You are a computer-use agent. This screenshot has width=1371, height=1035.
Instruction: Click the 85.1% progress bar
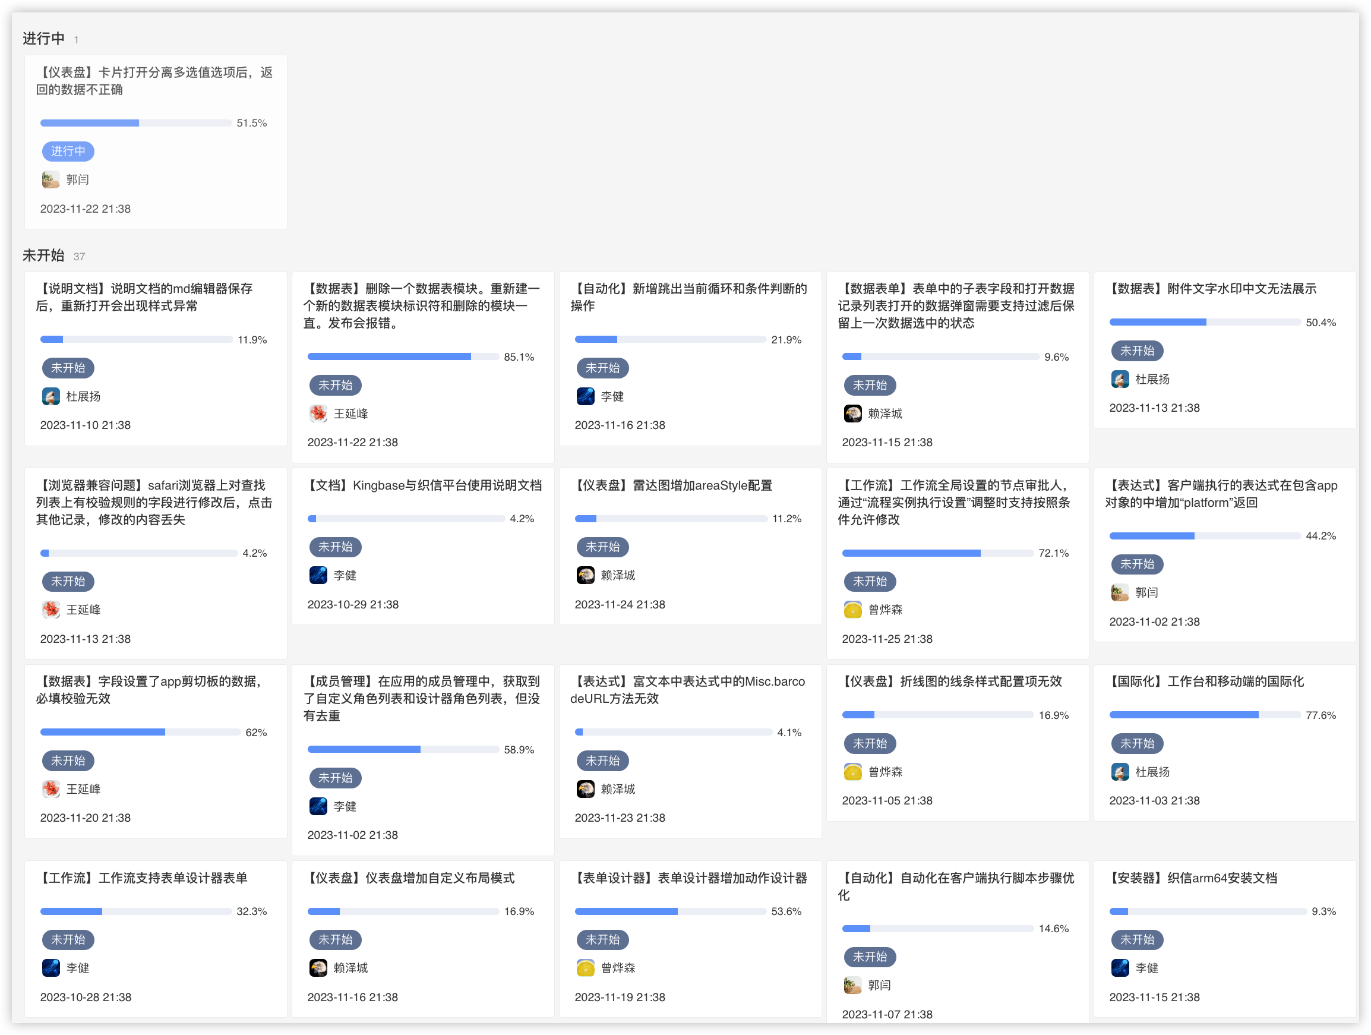point(403,357)
